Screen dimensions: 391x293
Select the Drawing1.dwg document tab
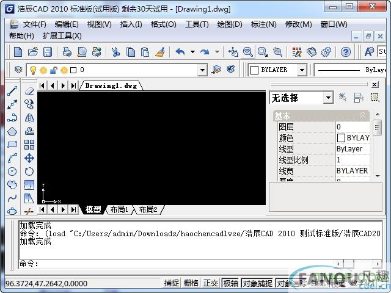[111, 85]
